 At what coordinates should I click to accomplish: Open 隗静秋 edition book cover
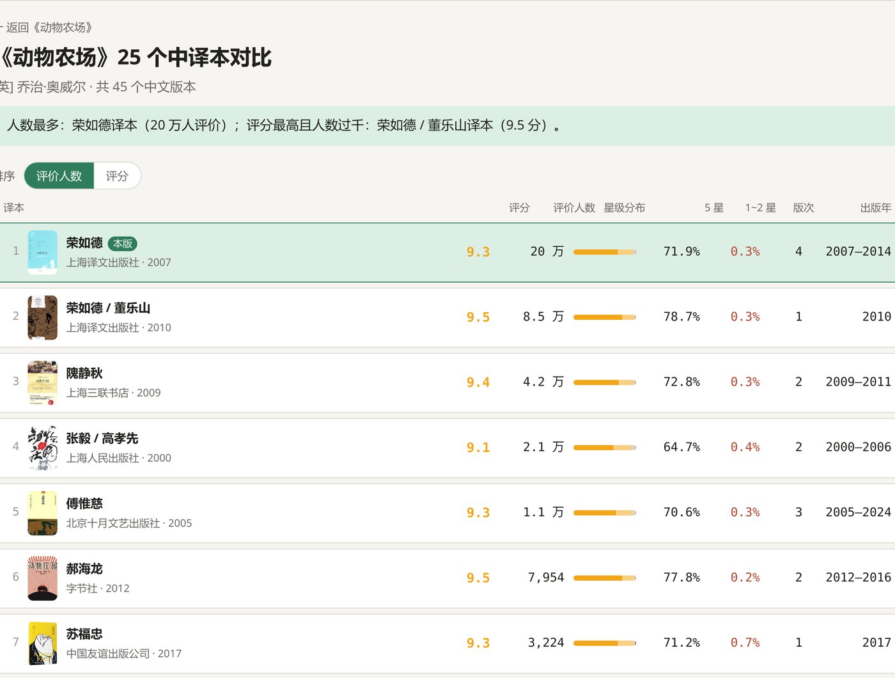coord(43,383)
